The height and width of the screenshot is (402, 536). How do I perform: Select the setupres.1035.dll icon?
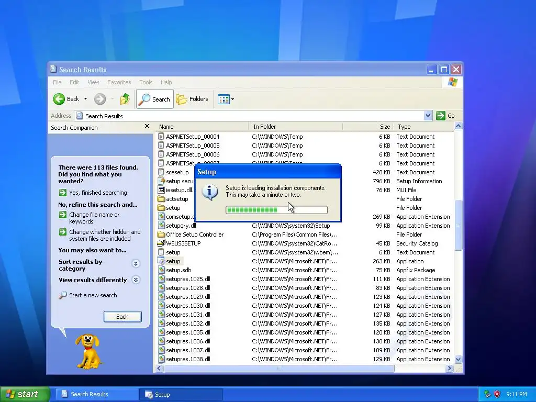coord(161,332)
